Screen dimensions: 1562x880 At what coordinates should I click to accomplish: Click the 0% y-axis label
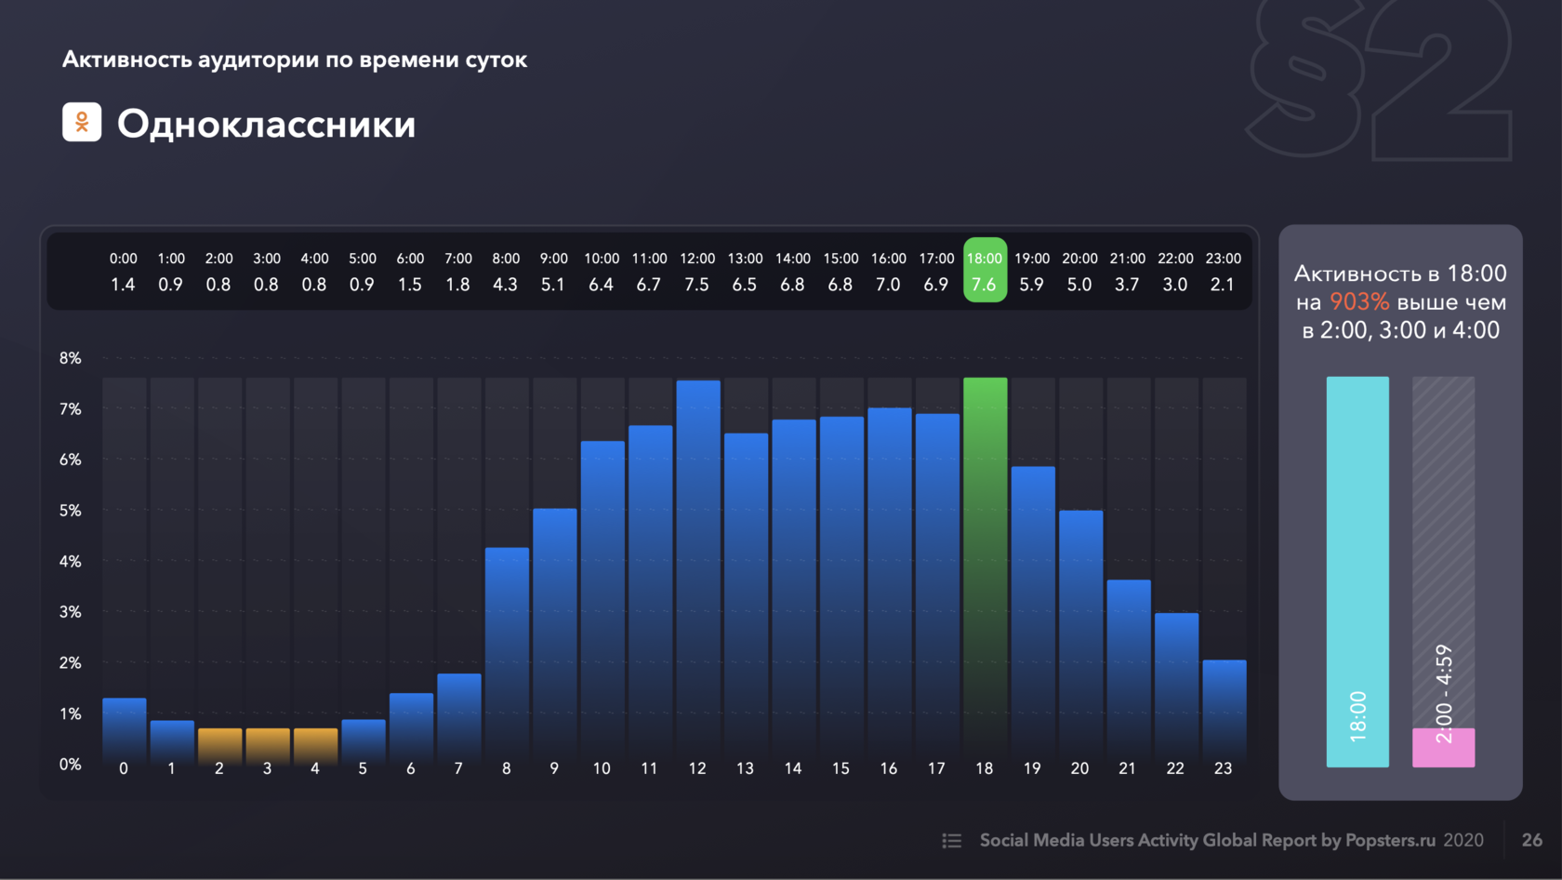tap(71, 765)
